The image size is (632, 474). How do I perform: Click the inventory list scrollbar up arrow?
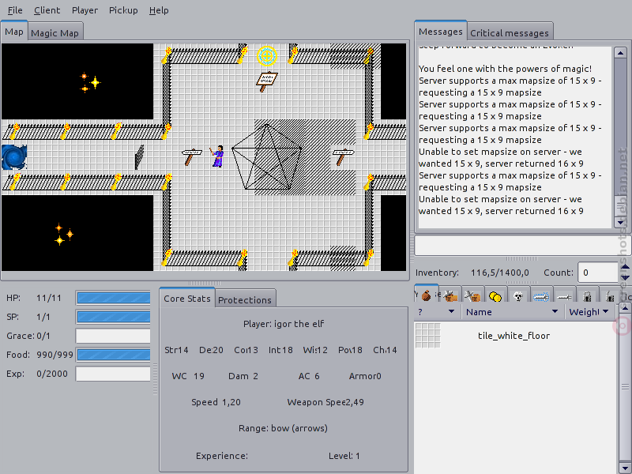pyautogui.click(x=625, y=308)
